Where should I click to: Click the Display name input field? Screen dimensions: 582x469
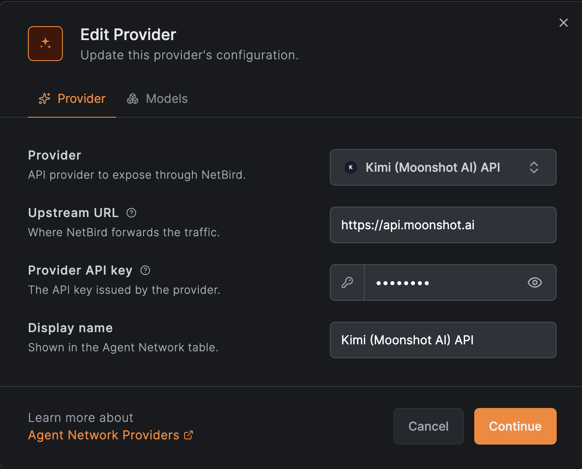(x=443, y=340)
